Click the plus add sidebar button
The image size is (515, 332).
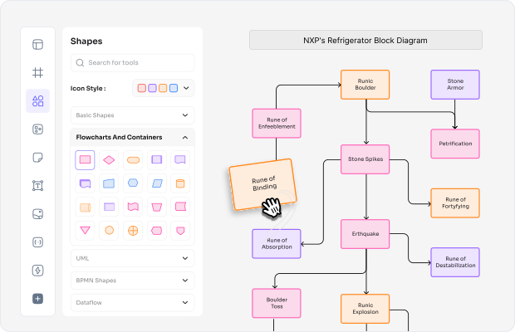pos(37,299)
